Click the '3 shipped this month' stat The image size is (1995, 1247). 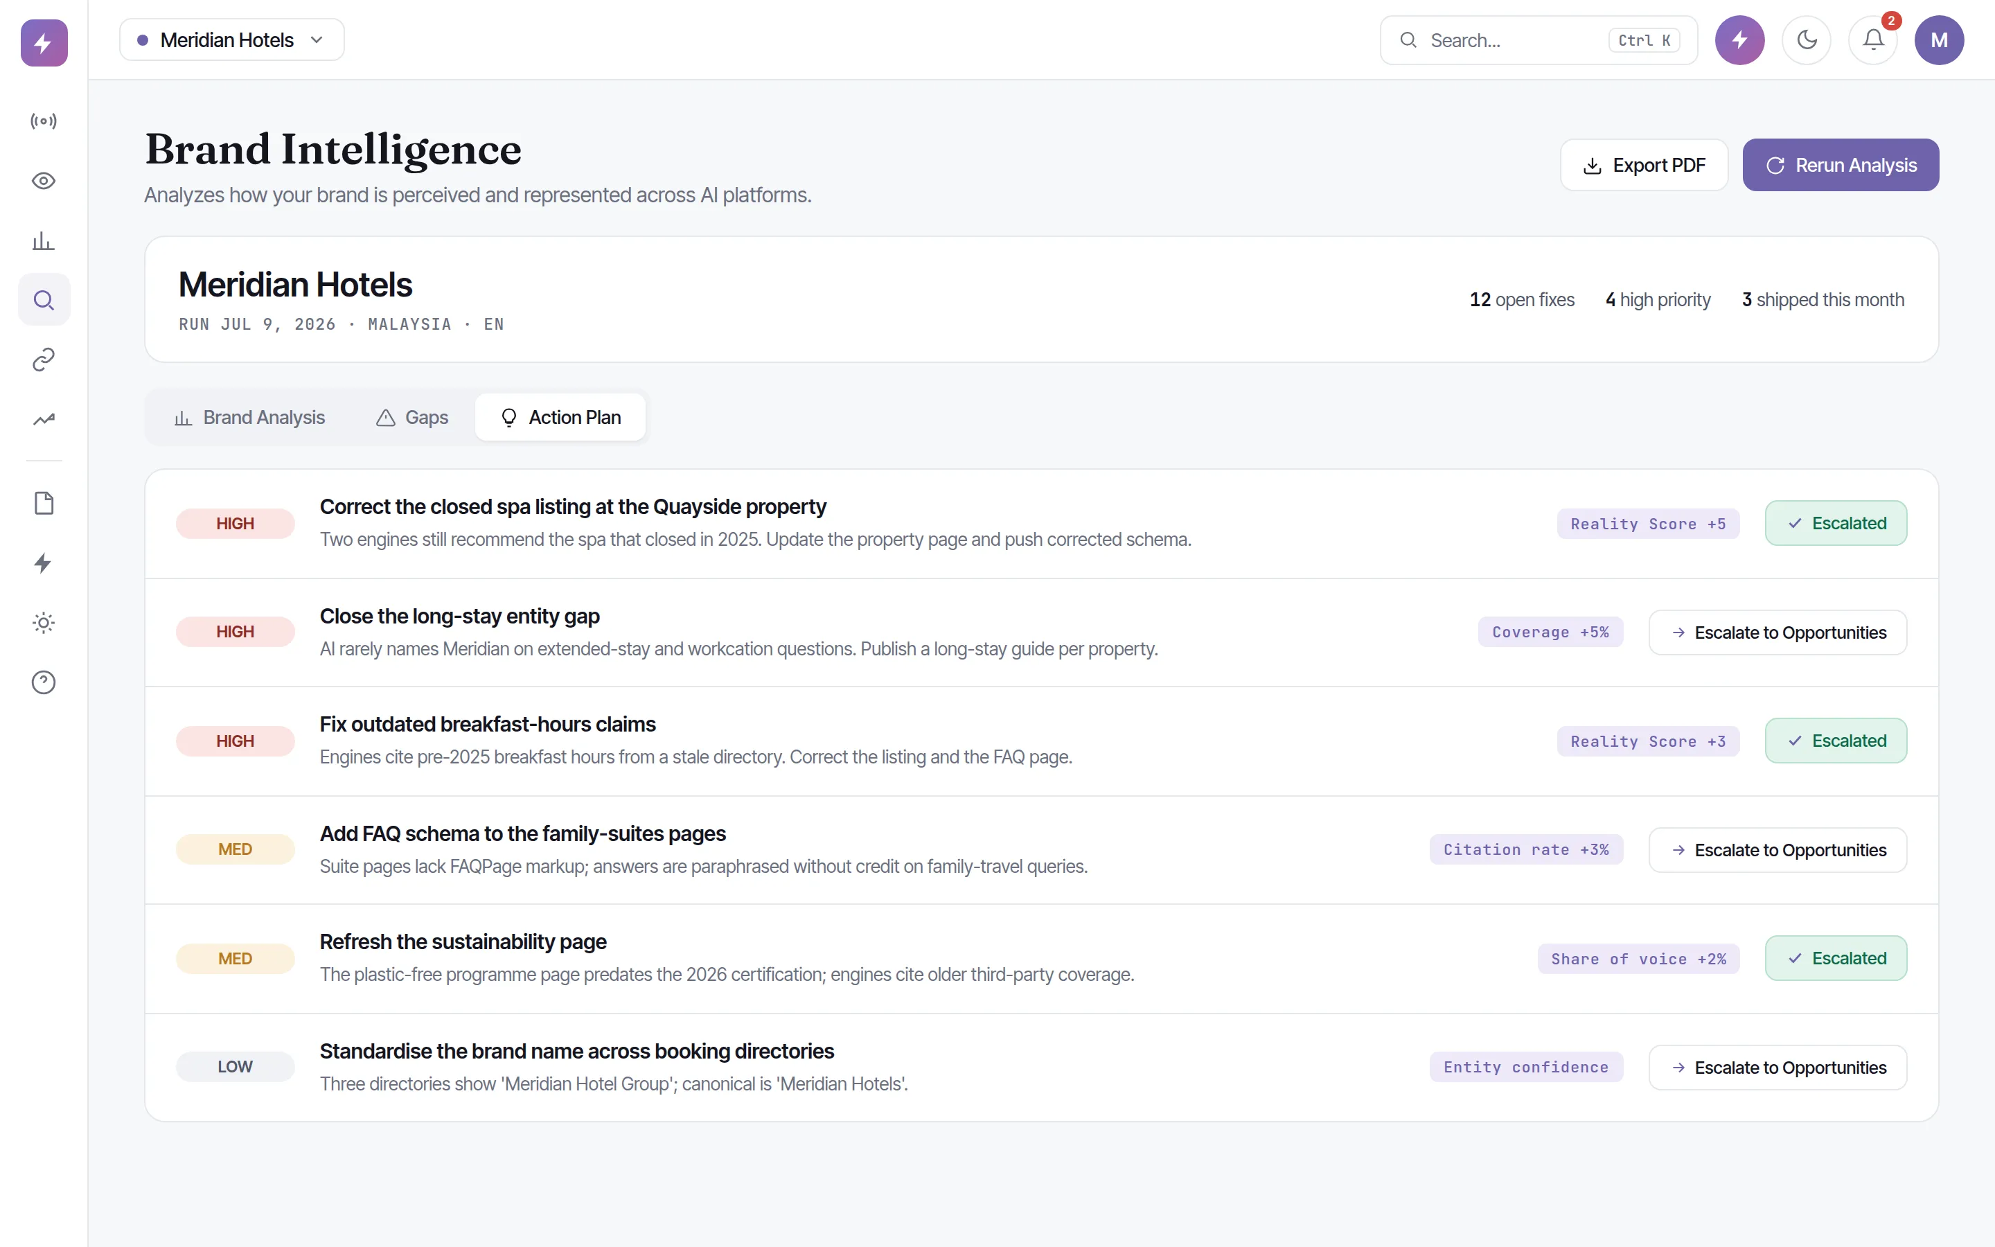click(x=1823, y=299)
